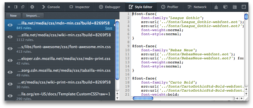Image resolution: width=253 pixels, height=108 pixels.
Task: Toggle visibility of mdn-min.css stylesheet
Action: tap(10, 25)
